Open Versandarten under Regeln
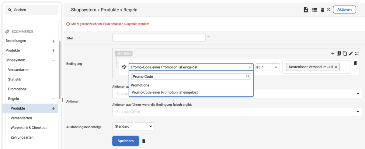This screenshot has width=365, height=149. click(x=21, y=118)
